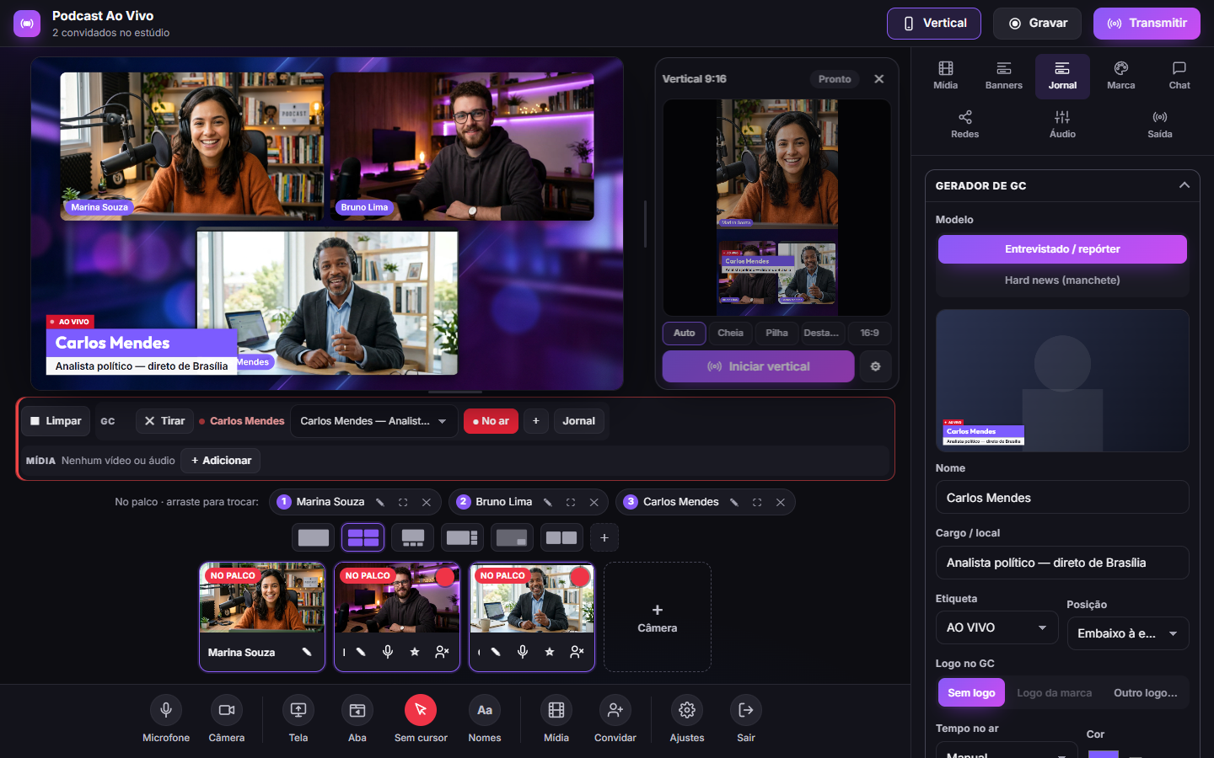Screen dimensions: 1214x758
Task: Mute microphone on Bruno Lima's camera card
Action: pyautogui.click(x=388, y=652)
